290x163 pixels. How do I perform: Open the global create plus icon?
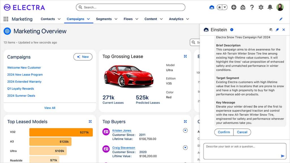click(234, 7)
